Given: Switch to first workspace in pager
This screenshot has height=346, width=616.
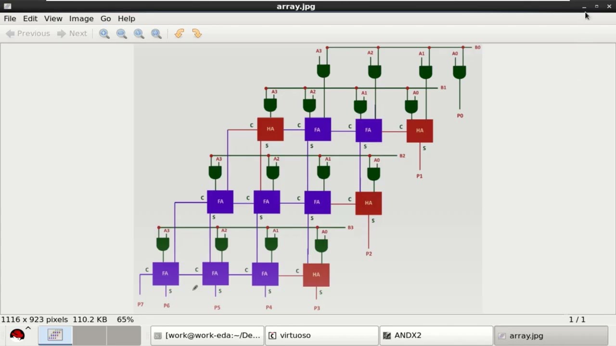Looking at the screenshot, I should point(55,335).
